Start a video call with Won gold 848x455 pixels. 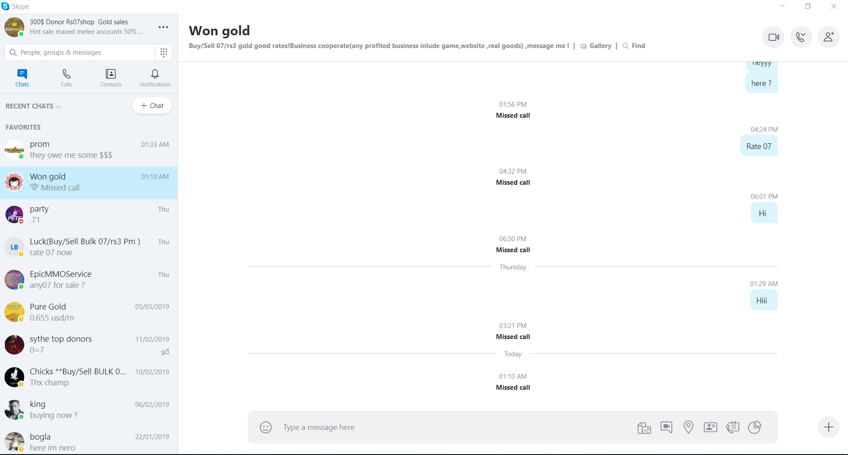coord(773,37)
